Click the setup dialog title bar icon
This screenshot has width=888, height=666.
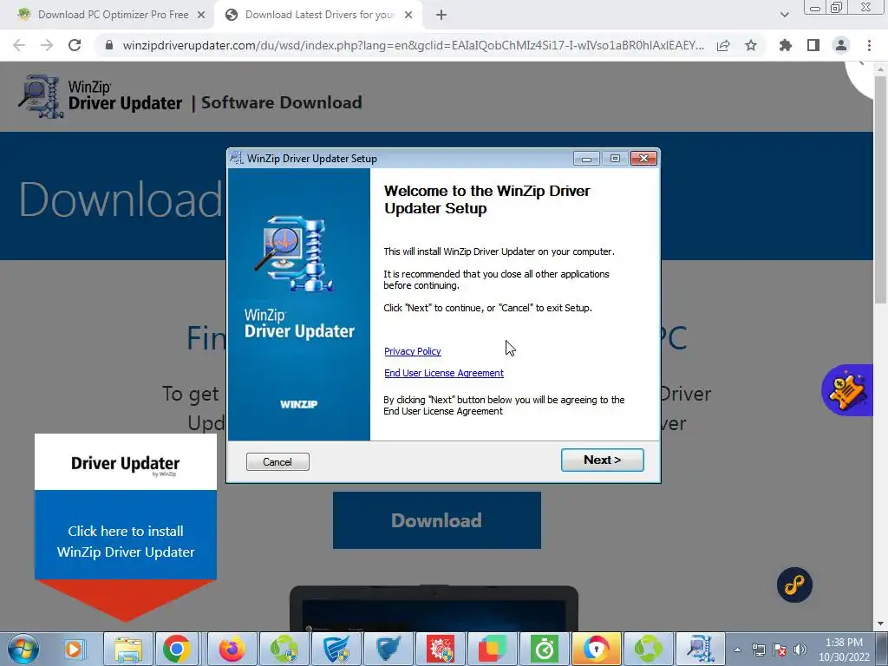tap(237, 158)
